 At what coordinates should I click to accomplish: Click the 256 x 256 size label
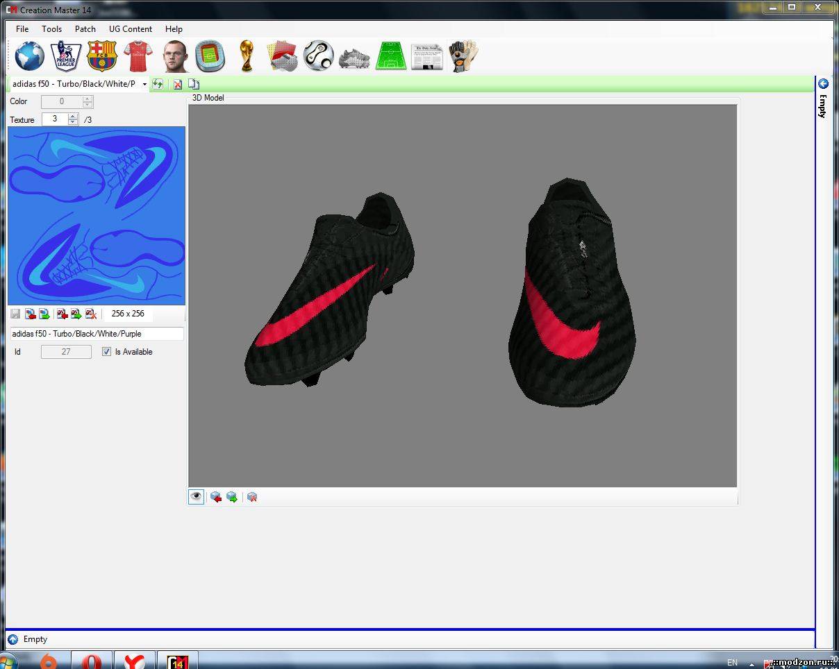point(128,314)
